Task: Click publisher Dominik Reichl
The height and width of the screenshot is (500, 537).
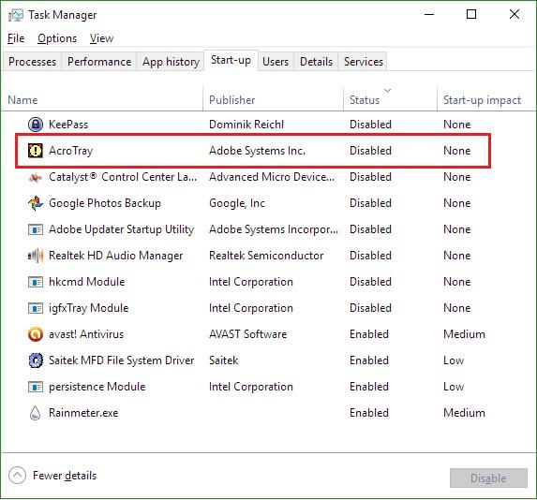Action: 246,125
